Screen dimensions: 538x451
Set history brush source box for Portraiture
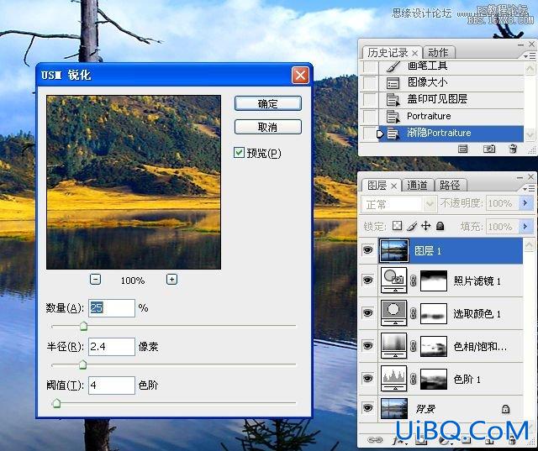pos(370,116)
